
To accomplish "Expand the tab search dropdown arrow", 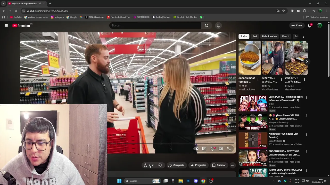I will coord(3,4).
